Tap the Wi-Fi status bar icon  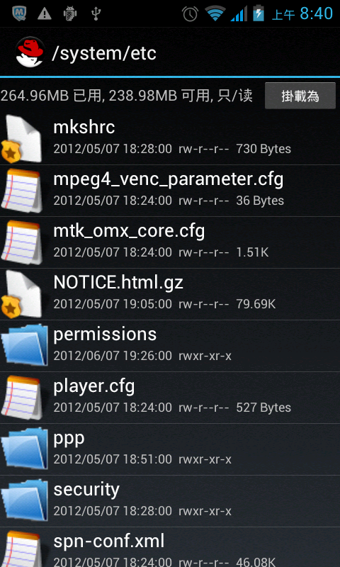pos(215,13)
